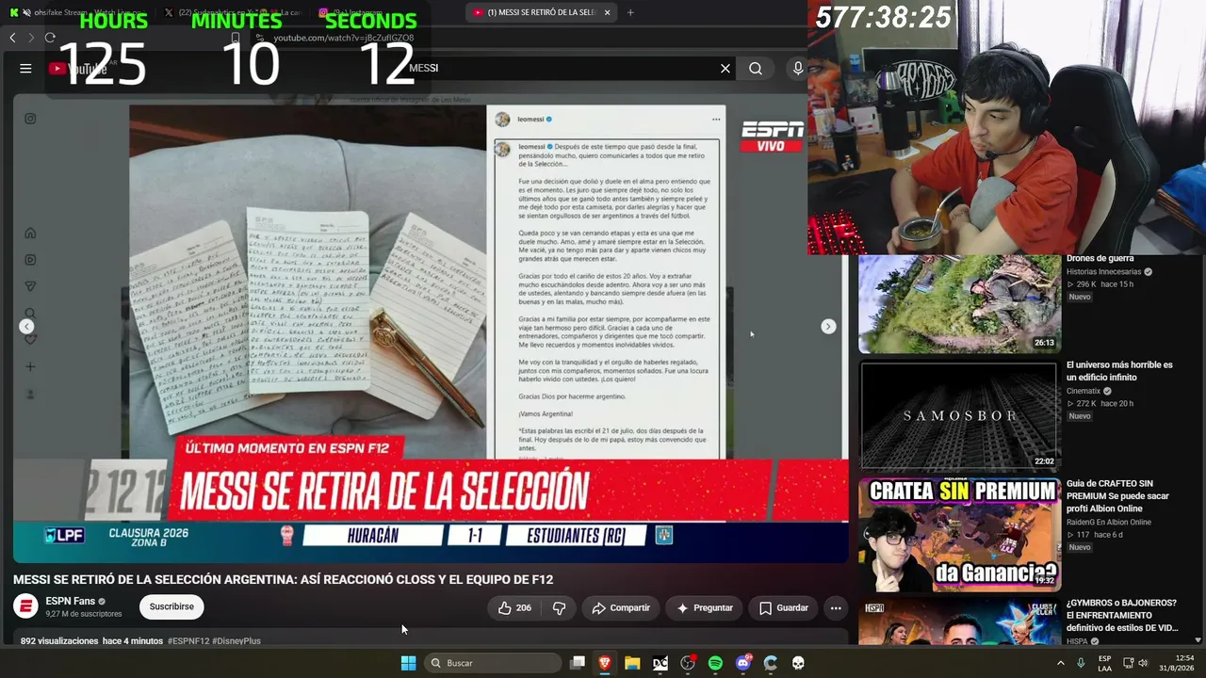This screenshot has height=678, width=1206.
Task: Visit the Historias Innecesarias channel
Action: (1105, 271)
